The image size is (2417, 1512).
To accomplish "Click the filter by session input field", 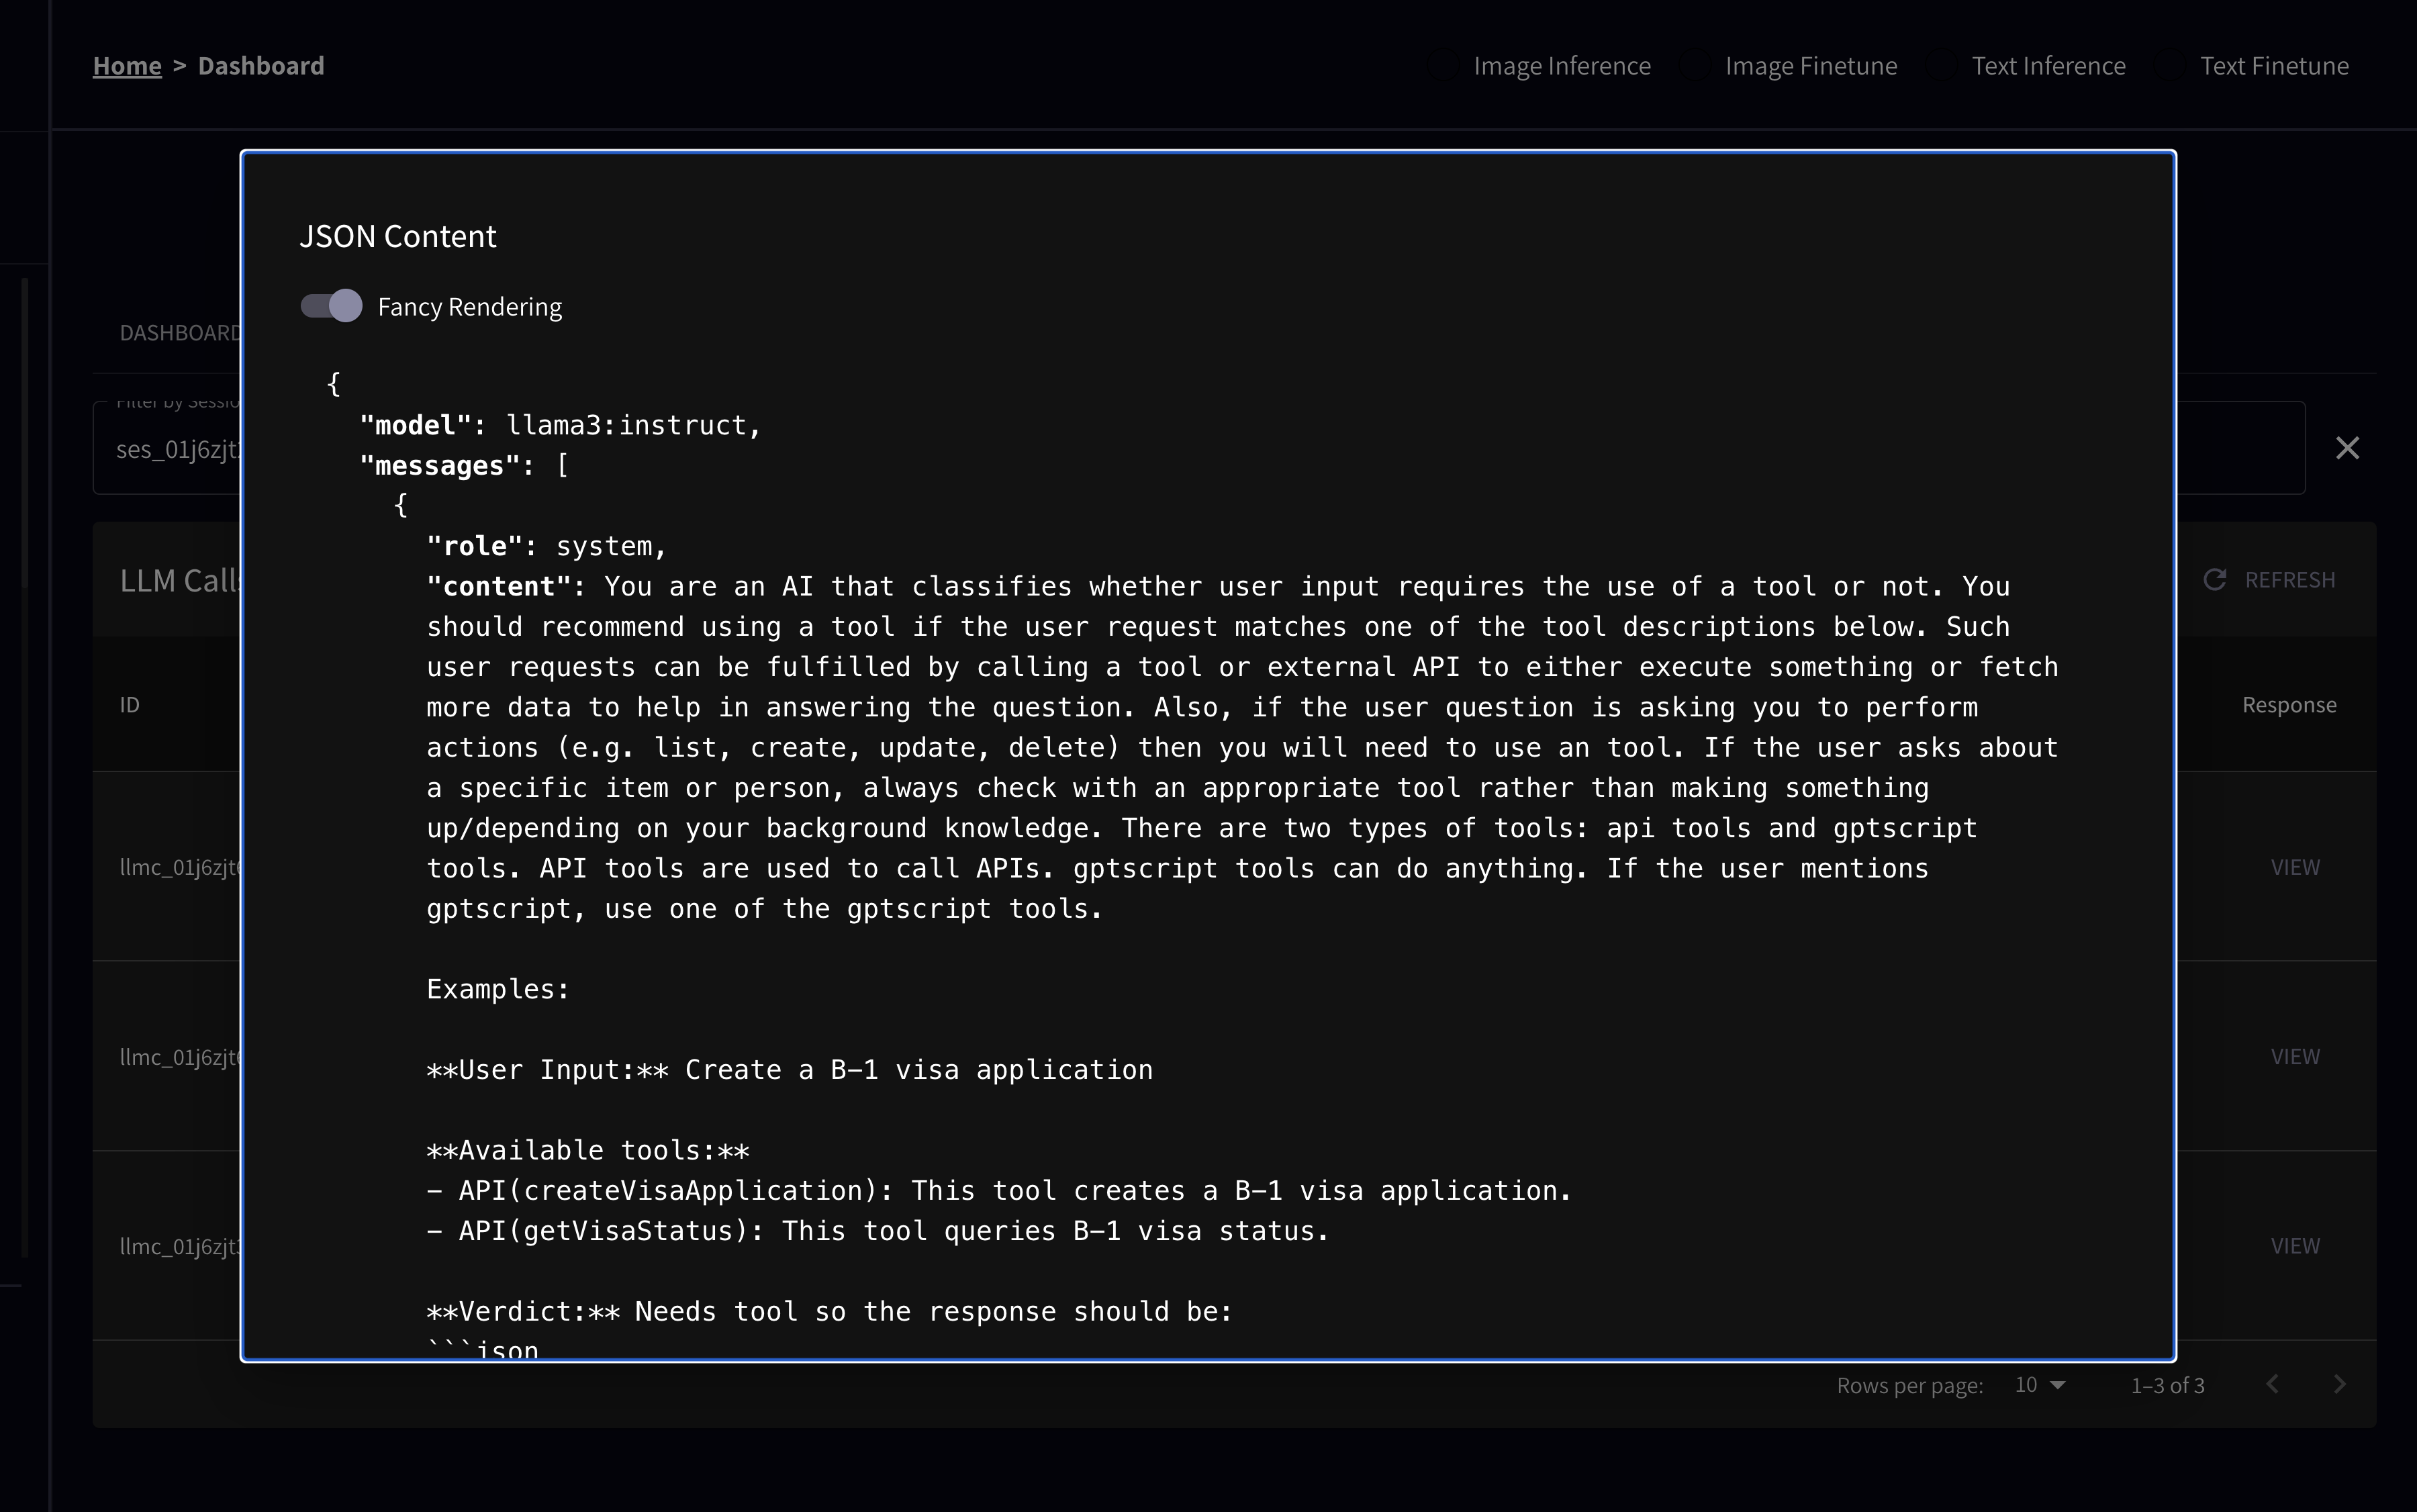I will coord(170,450).
